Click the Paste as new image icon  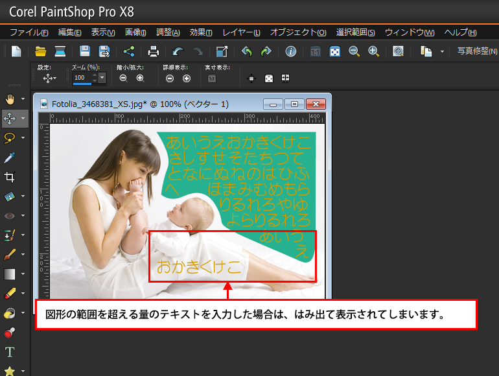(426, 51)
